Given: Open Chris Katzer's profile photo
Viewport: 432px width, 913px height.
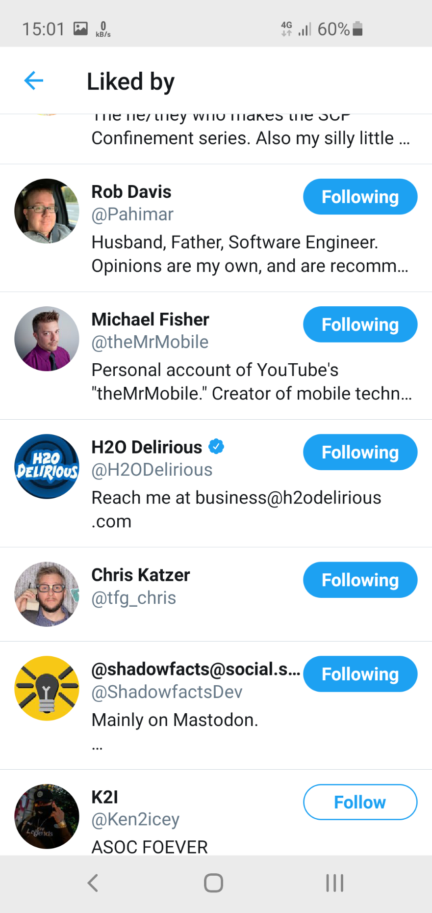Looking at the screenshot, I should [x=47, y=594].
